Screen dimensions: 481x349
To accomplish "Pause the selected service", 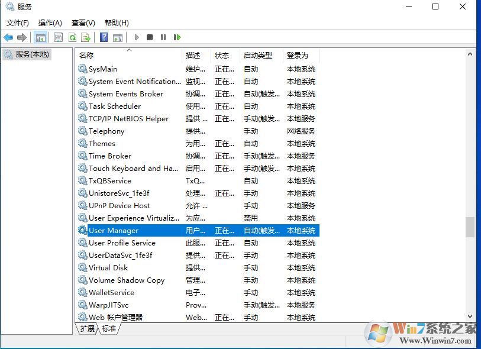I will (x=163, y=37).
